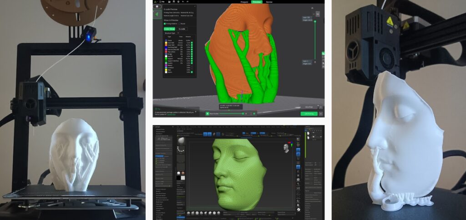This screenshot has width=466, height=220.
Task: Open the arrow beside the green print button
Action: click(321, 113)
